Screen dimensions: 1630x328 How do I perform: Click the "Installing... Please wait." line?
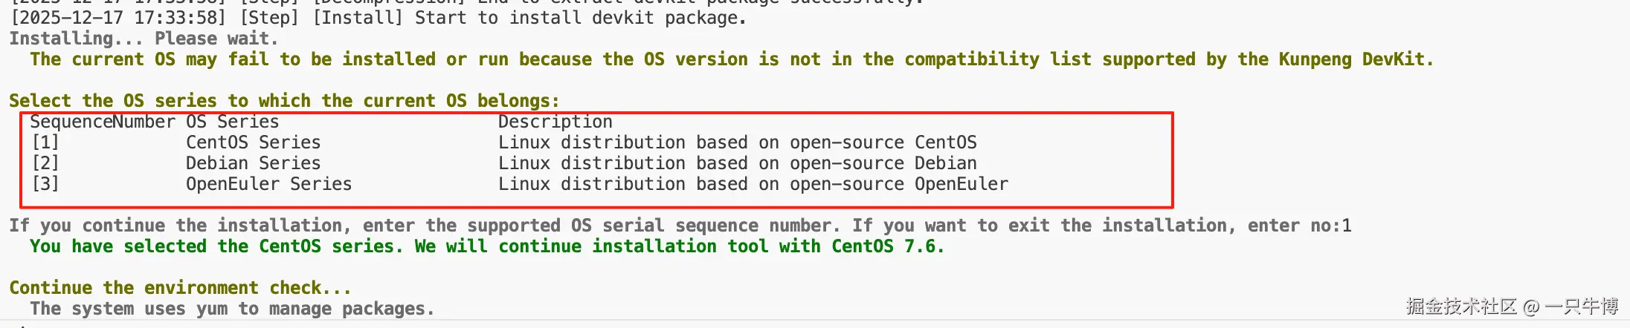tap(144, 39)
